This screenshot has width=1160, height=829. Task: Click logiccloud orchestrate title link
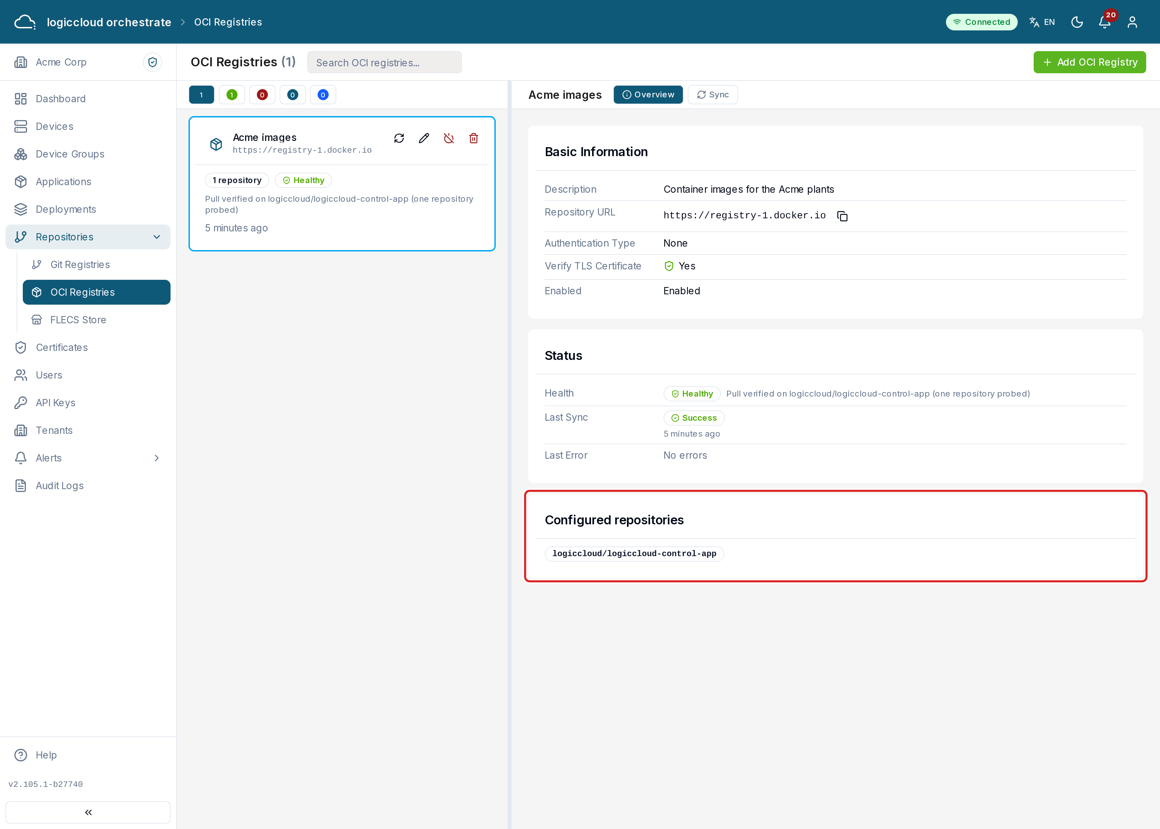tap(109, 22)
